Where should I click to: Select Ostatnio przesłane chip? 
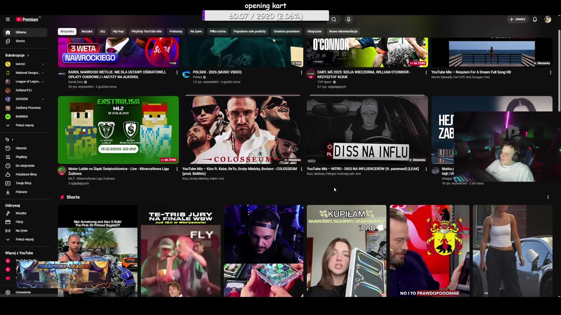coord(287,31)
